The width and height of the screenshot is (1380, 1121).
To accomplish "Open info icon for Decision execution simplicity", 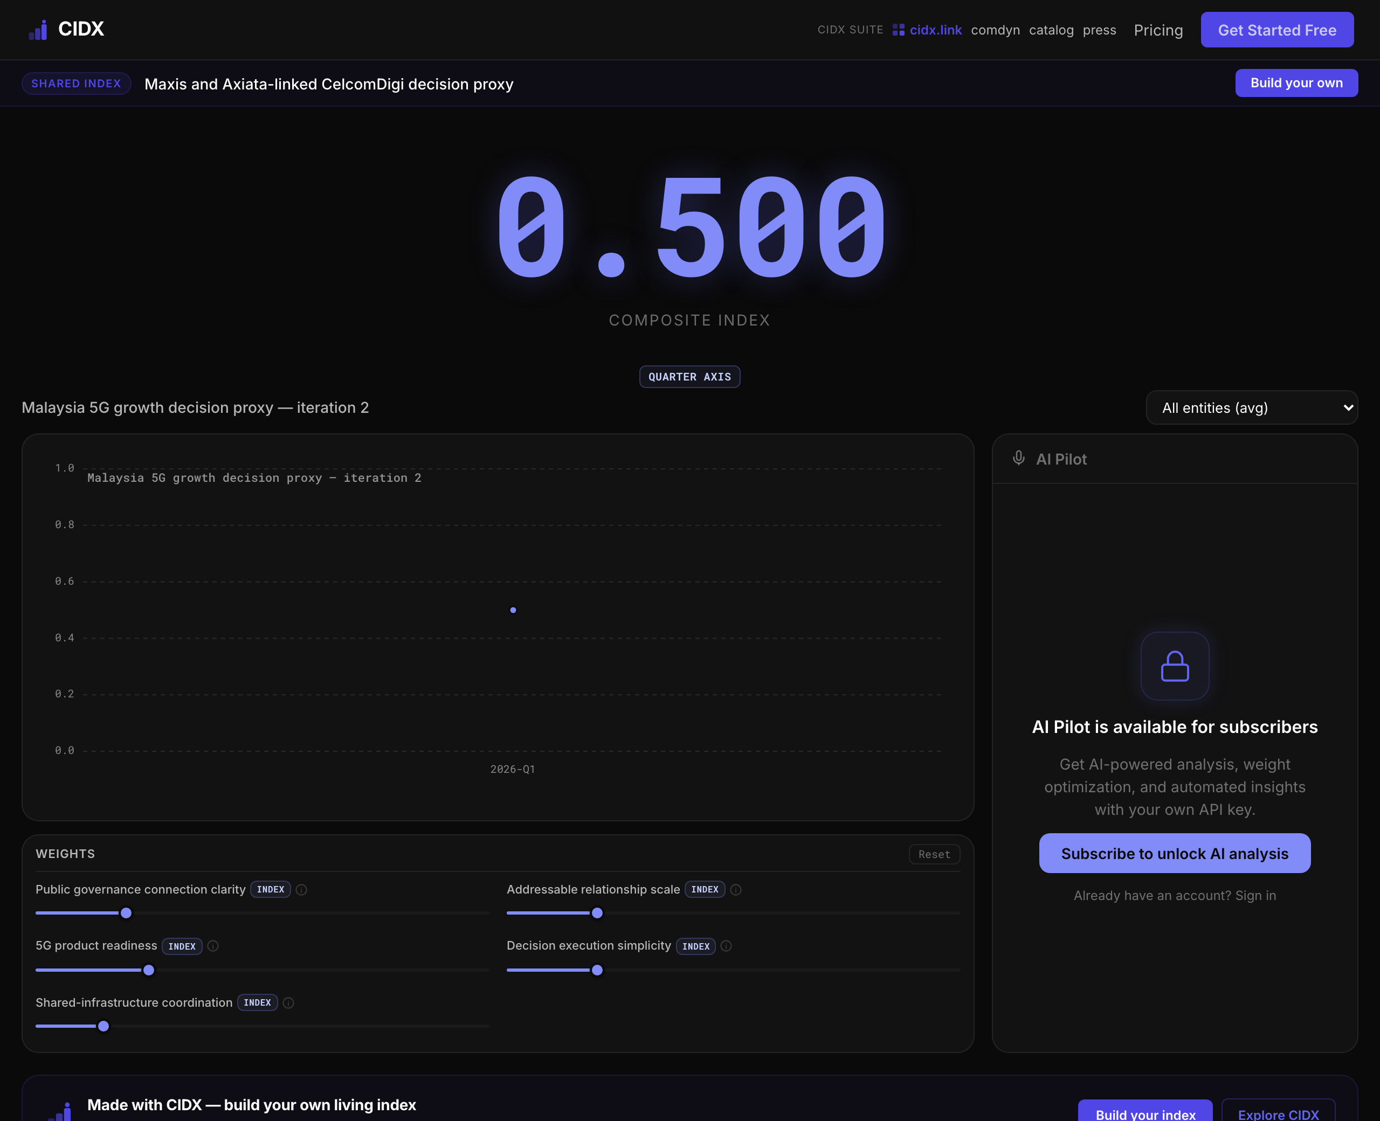I will click(x=727, y=946).
